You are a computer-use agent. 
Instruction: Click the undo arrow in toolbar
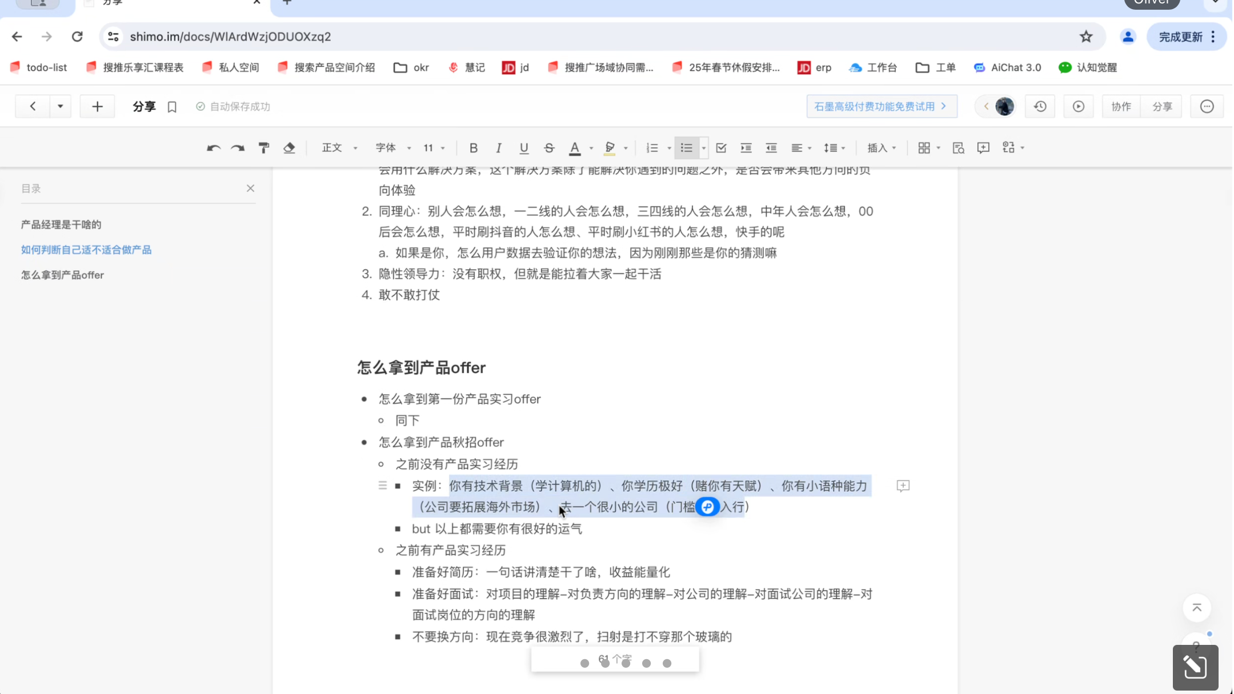[x=213, y=148]
